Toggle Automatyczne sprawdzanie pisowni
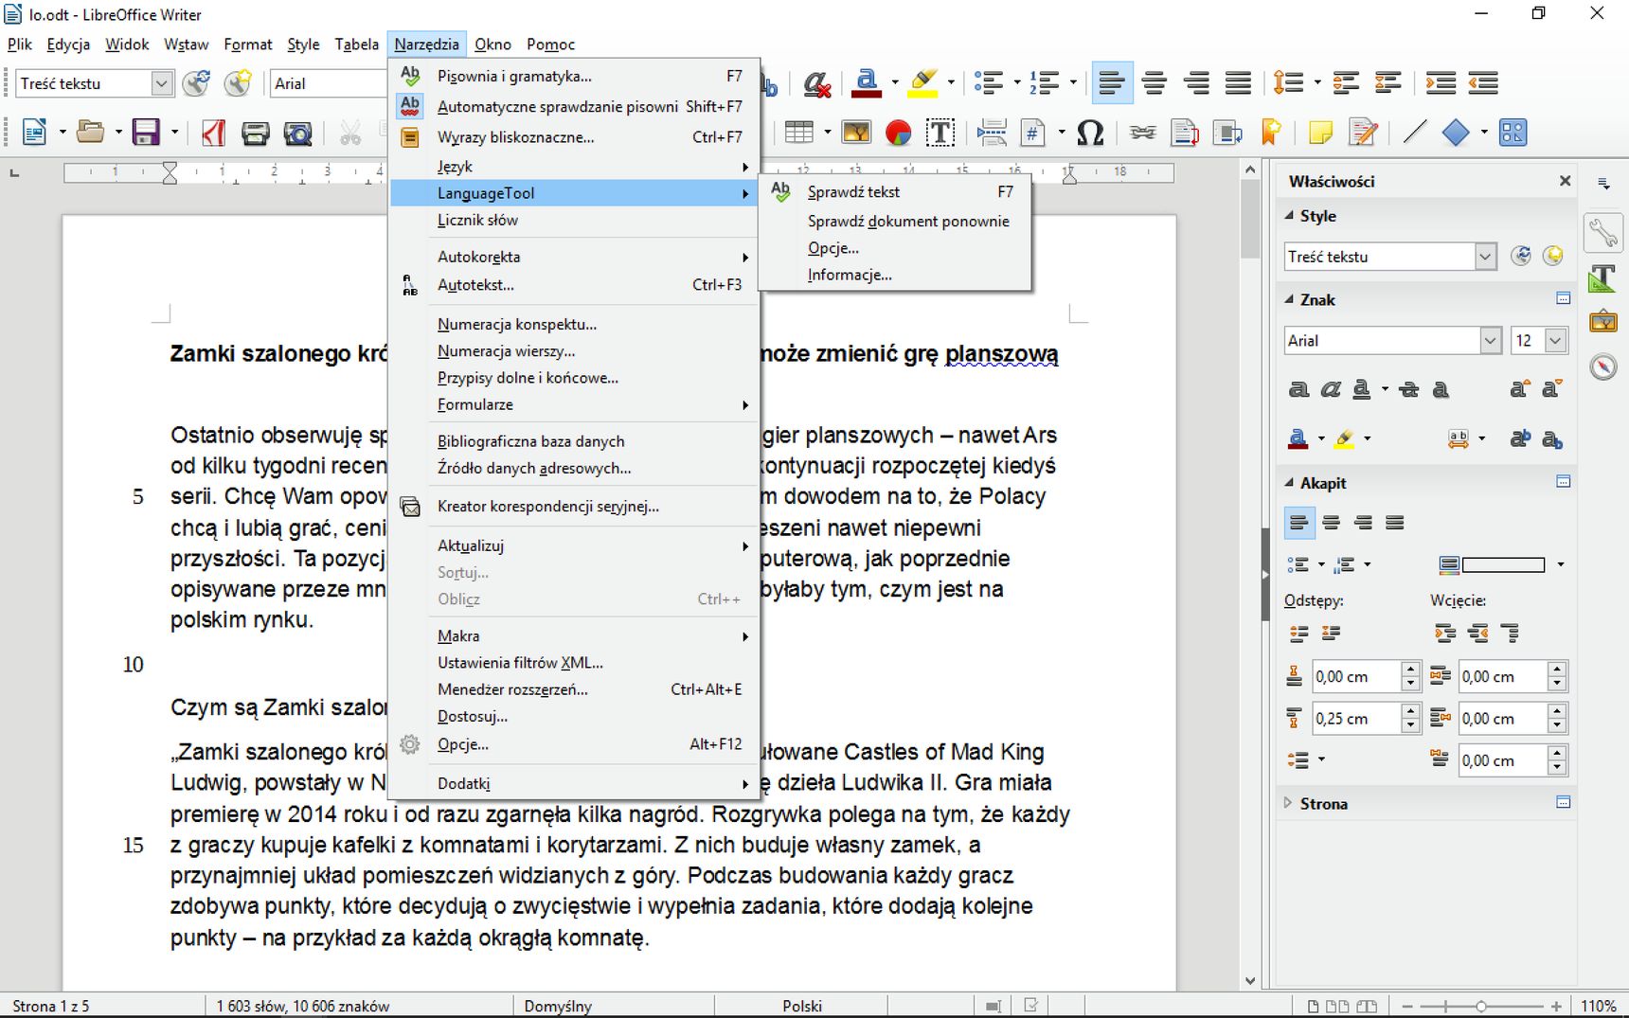Viewport: 1629px width, 1018px height. pyautogui.click(x=575, y=106)
